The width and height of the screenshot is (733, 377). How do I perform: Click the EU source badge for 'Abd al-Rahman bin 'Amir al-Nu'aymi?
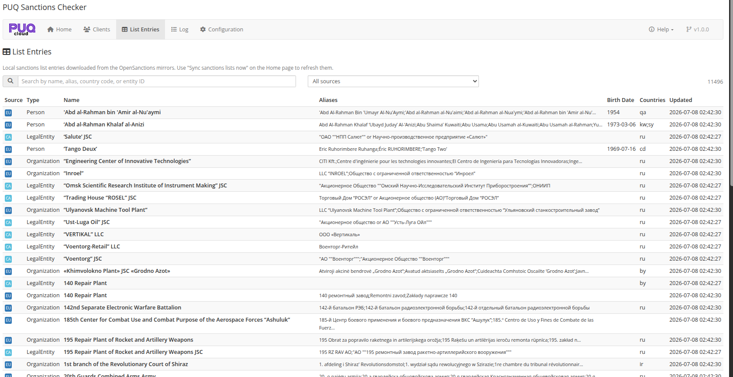pos(8,112)
